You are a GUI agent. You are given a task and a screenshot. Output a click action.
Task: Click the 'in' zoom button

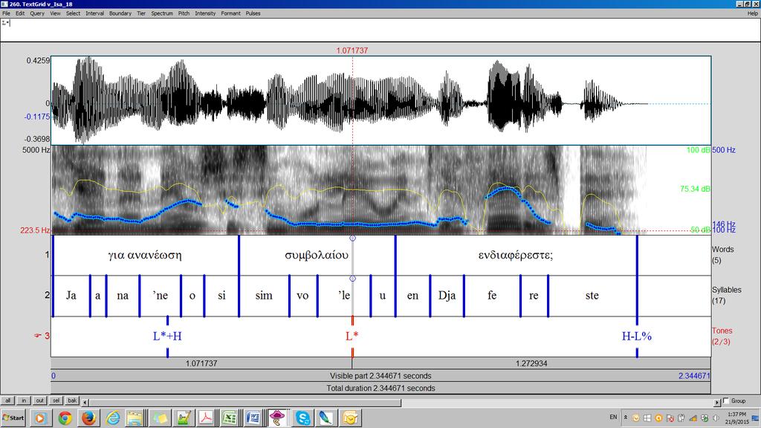click(24, 401)
